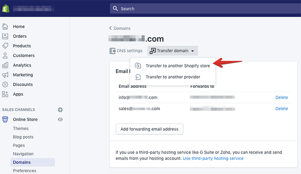The image size is (301, 174).
Task: Open Orders via its inbox icon
Action: click(x=5, y=36)
